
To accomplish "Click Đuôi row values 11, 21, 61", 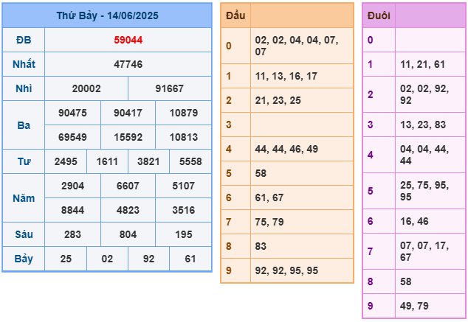I will pyautogui.click(x=423, y=64).
